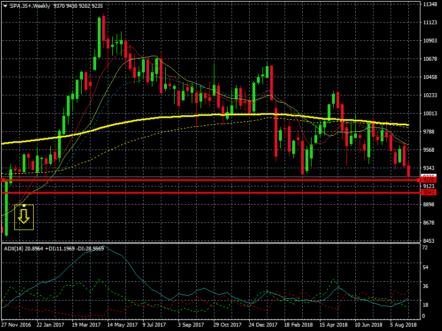
Task: Select the upper red horizontal line
Action: (221, 180)
